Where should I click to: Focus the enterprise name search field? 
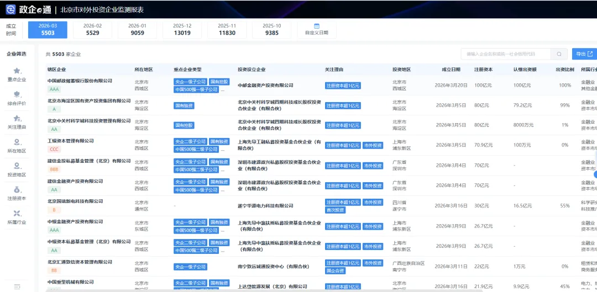(506, 54)
